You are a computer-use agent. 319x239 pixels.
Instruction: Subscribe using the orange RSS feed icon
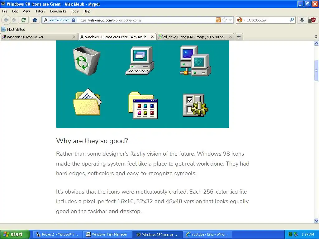pyautogui.click(x=218, y=20)
